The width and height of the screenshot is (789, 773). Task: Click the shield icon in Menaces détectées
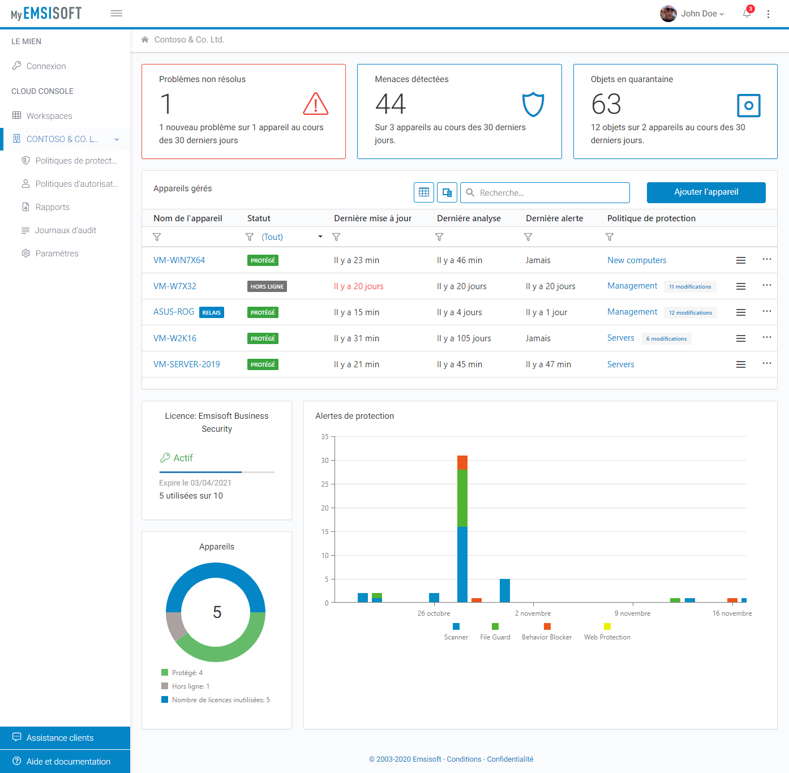tap(533, 105)
